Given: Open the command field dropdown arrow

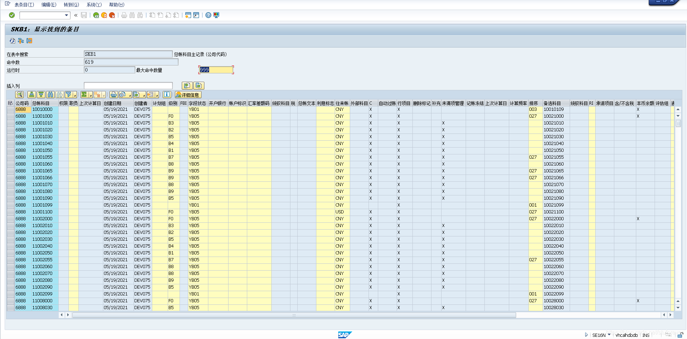Looking at the screenshot, I should click(66, 15).
